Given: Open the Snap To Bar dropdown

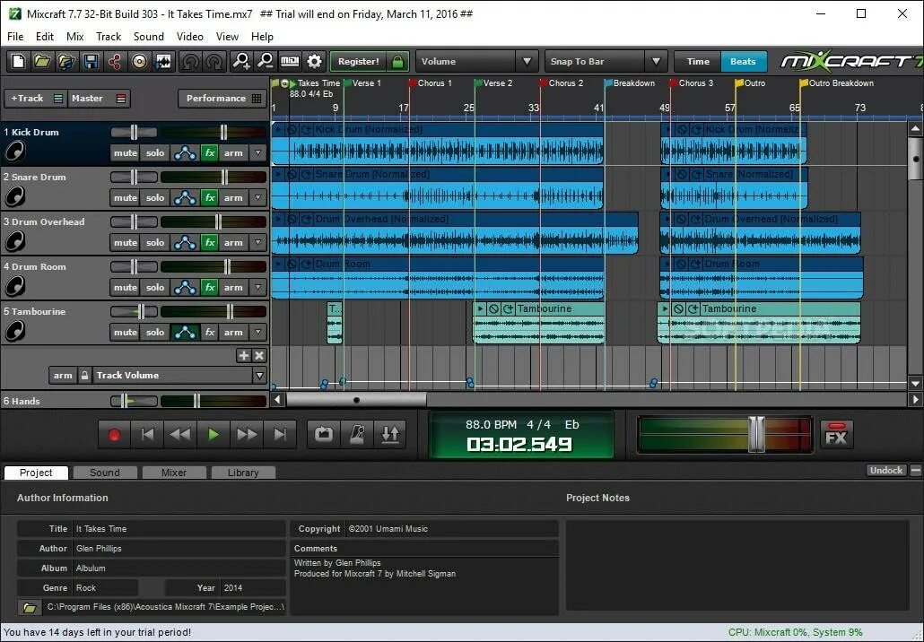Looking at the screenshot, I should click(606, 61).
